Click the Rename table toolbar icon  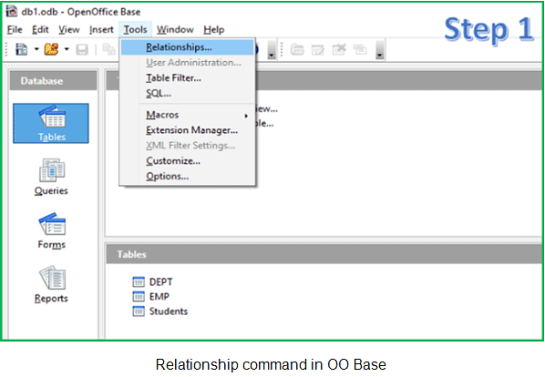[x=360, y=50]
